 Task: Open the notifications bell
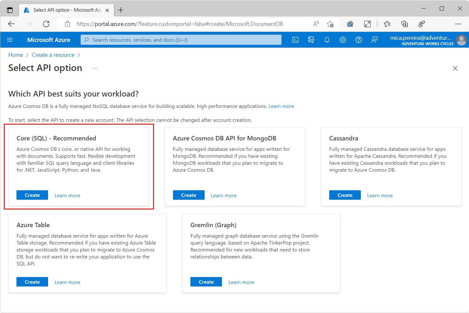point(327,40)
